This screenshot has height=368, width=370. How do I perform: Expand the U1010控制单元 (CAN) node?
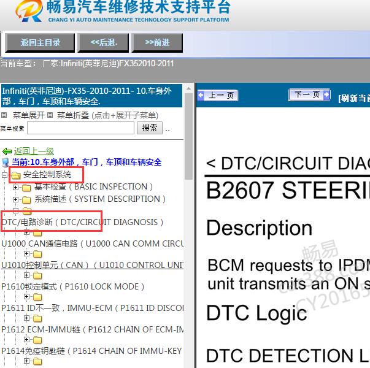tap(26, 254)
